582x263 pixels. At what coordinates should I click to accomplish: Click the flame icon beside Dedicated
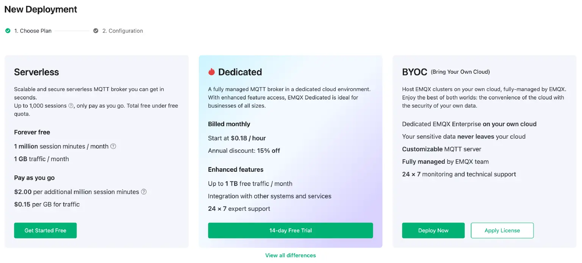[x=211, y=72]
